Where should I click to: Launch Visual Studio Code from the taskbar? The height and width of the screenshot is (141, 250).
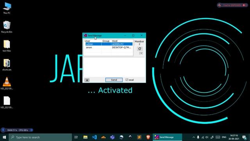click(95, 137)
